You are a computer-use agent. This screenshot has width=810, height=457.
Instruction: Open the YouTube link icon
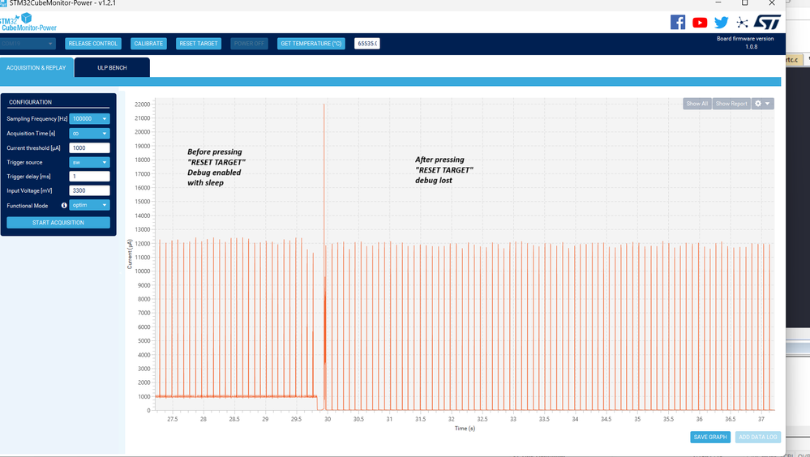pos(700,23)
